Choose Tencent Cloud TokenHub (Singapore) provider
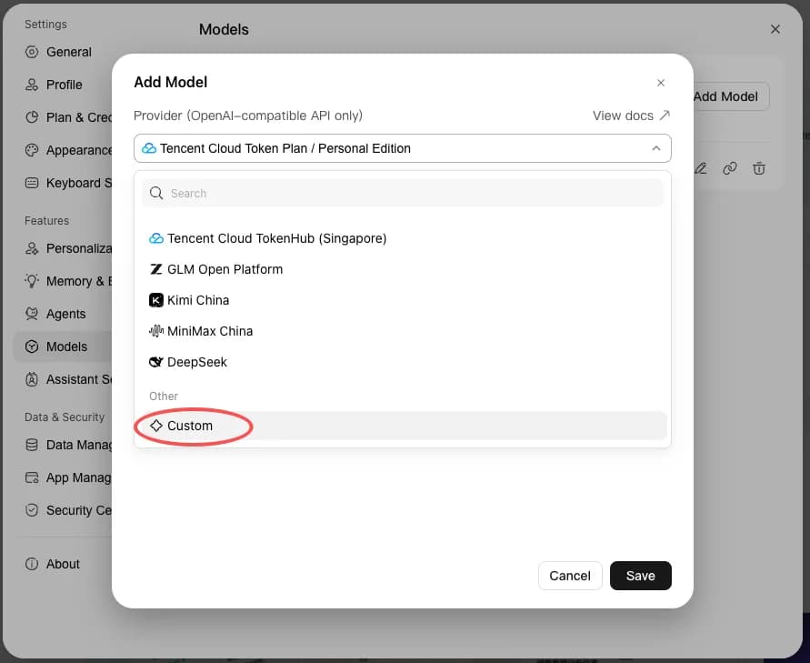This screenshot has height=663, width=810. (x=402, y=238)
